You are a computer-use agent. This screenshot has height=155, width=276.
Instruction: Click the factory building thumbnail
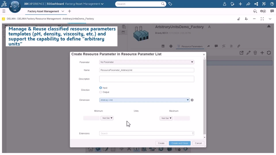click(x=141, y=34)
